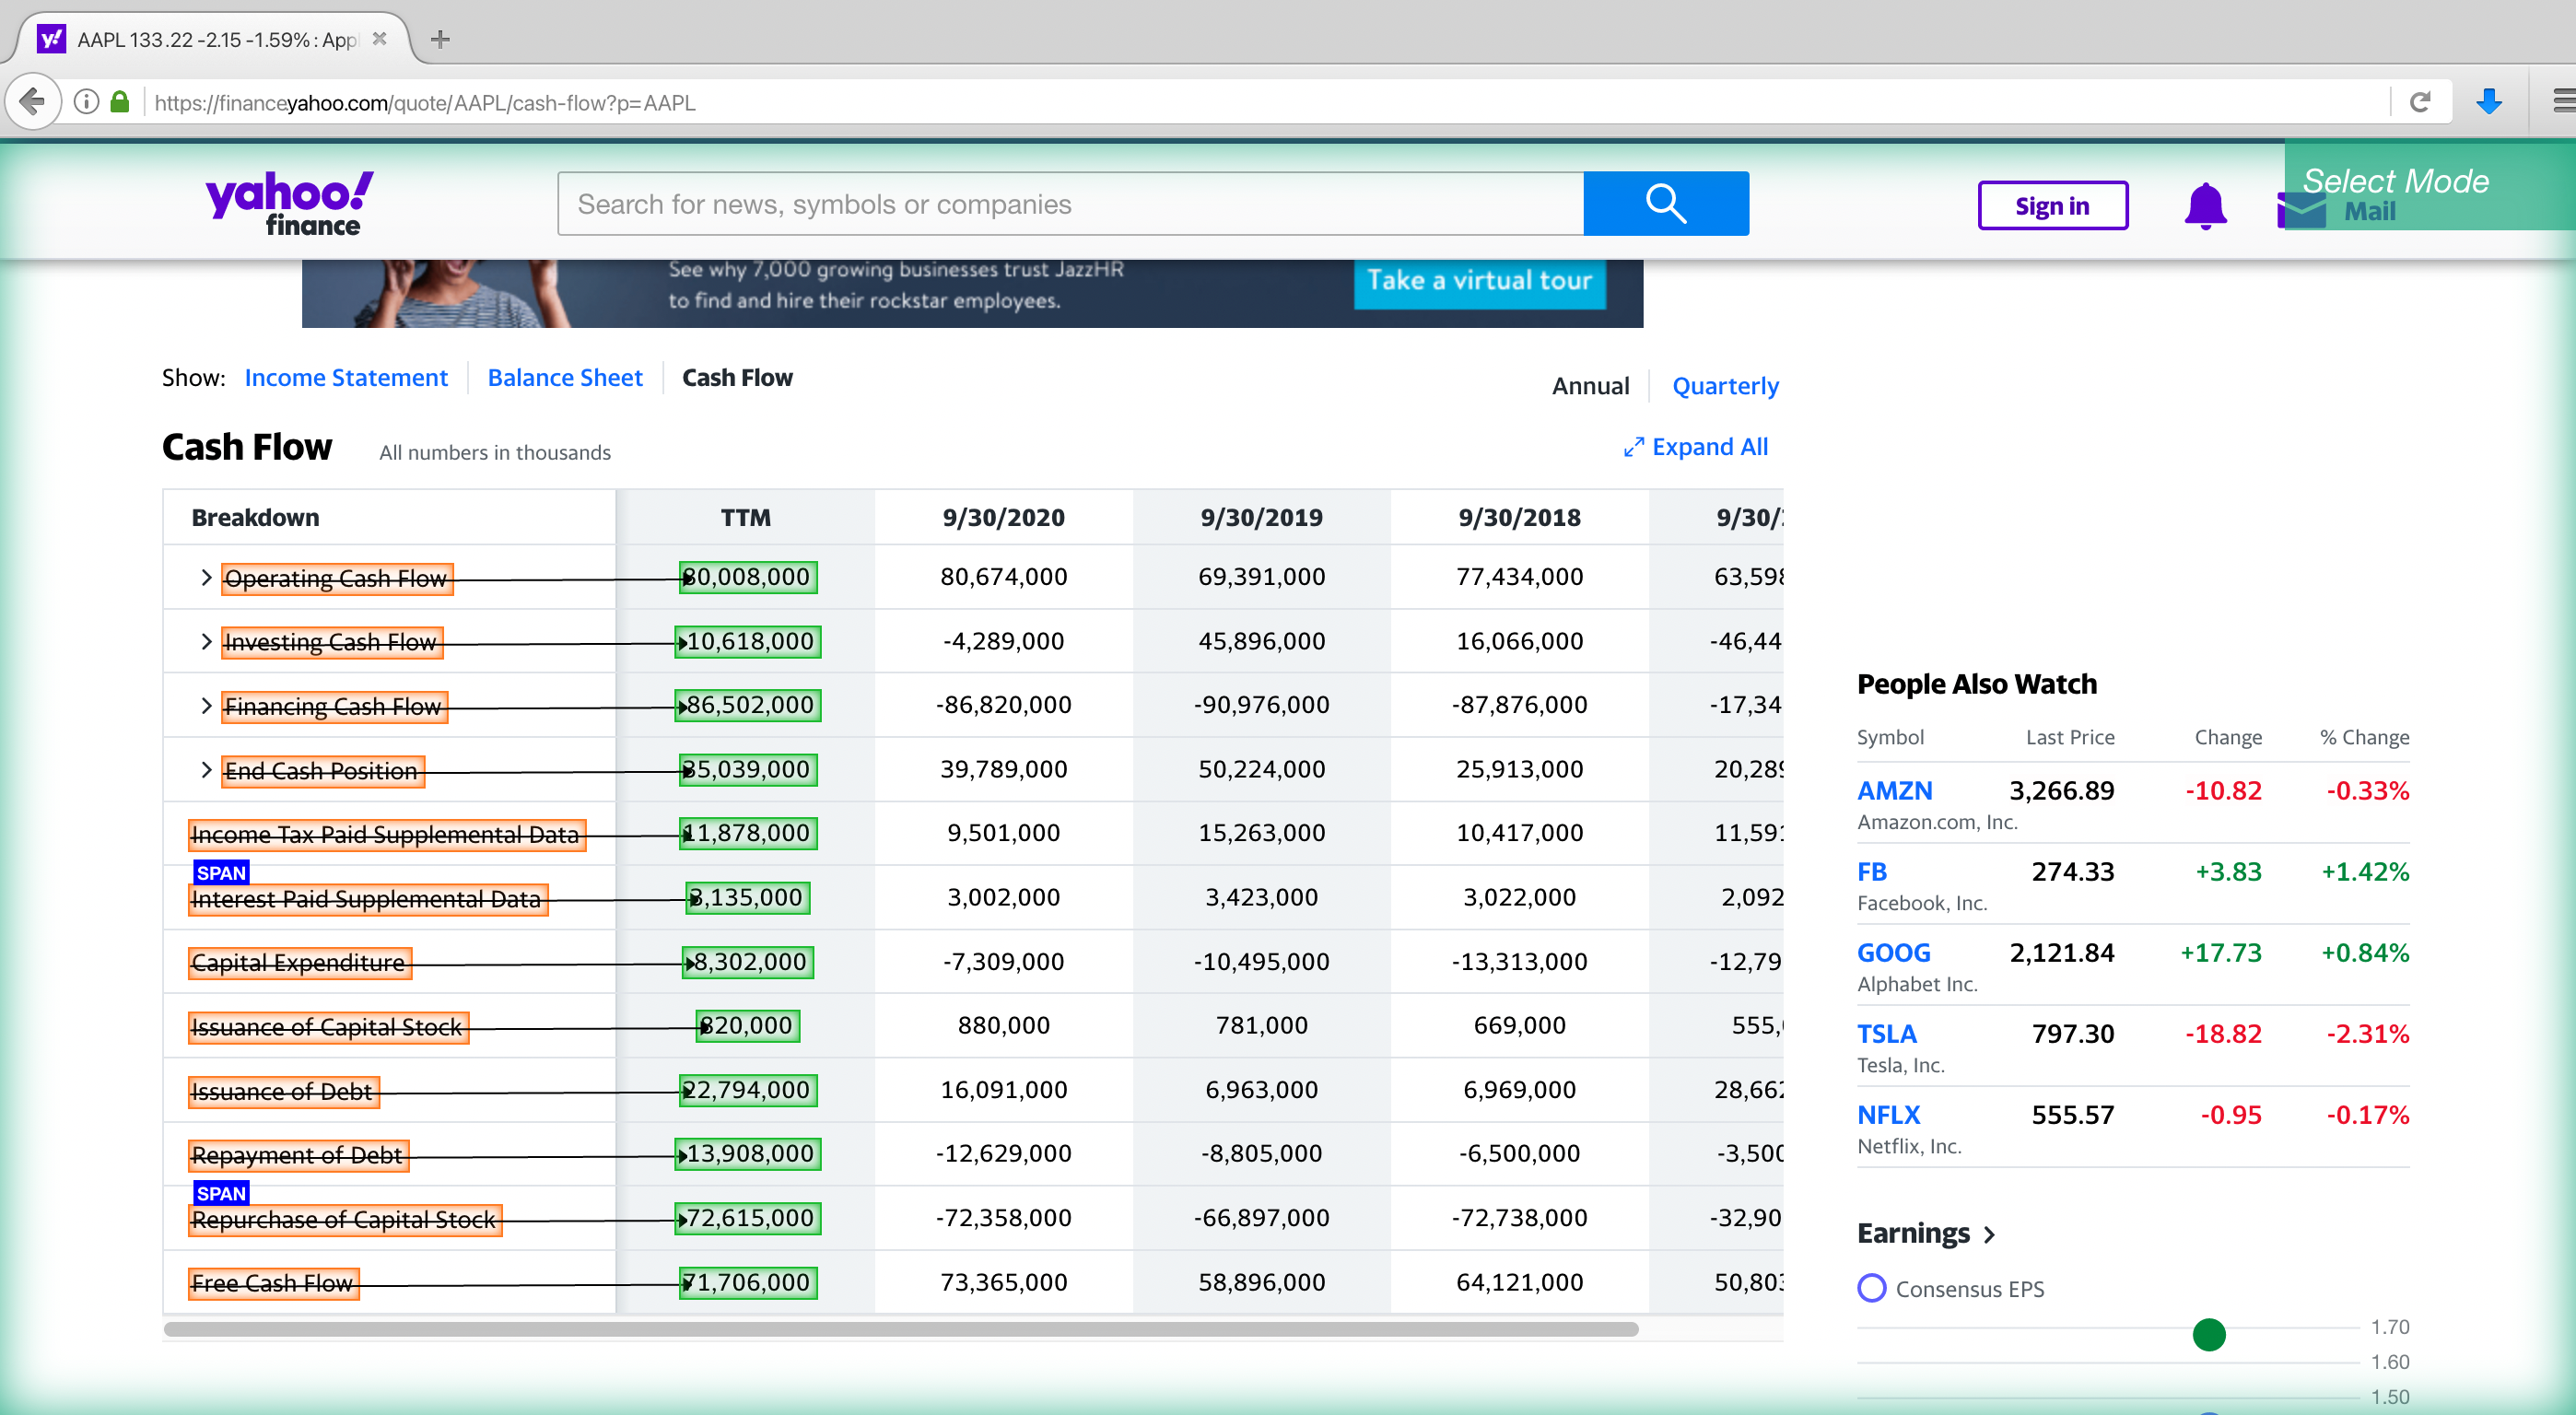This screenshot has height=1415, width=2576.
Task: Close the AAPL browser tab
Action: click(379, 39)
